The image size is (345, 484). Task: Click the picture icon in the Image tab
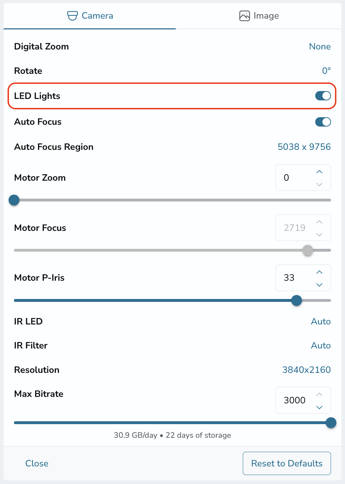(x=245, y=16)
